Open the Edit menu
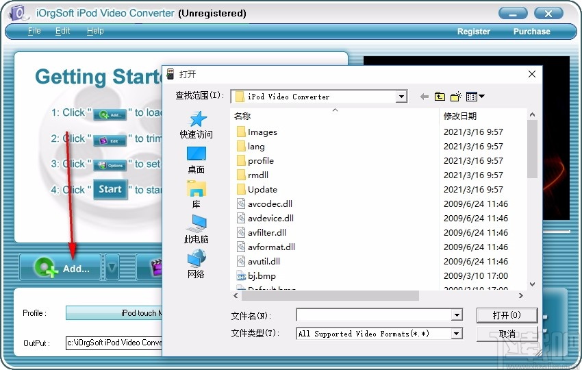 (x=62, y=31)
